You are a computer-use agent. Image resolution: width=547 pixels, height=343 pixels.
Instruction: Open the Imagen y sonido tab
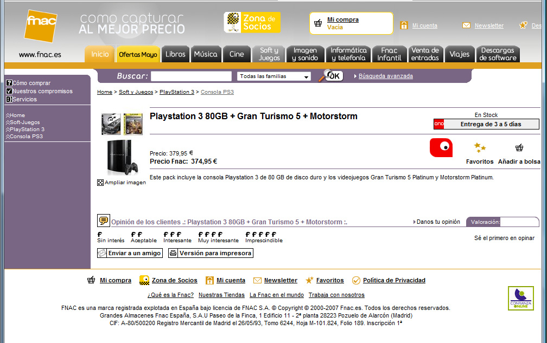pyautogui.click(x=305, y=54)
